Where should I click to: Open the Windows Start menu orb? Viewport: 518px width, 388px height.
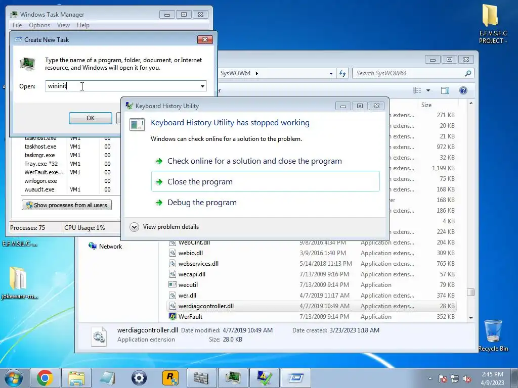pyautogui.click(x=14, y=378)
